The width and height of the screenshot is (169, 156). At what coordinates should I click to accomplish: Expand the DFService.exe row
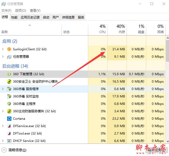click(x=3, y=126)
